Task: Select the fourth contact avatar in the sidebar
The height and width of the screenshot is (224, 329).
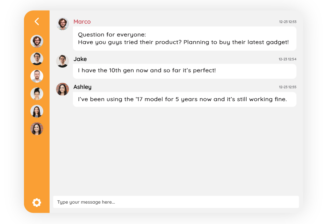Action: point(37,93)
